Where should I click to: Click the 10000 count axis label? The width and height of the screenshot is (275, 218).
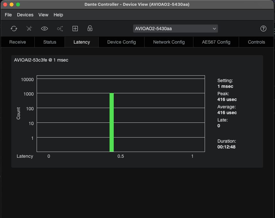pyautogui.click(x=27, y=80)
